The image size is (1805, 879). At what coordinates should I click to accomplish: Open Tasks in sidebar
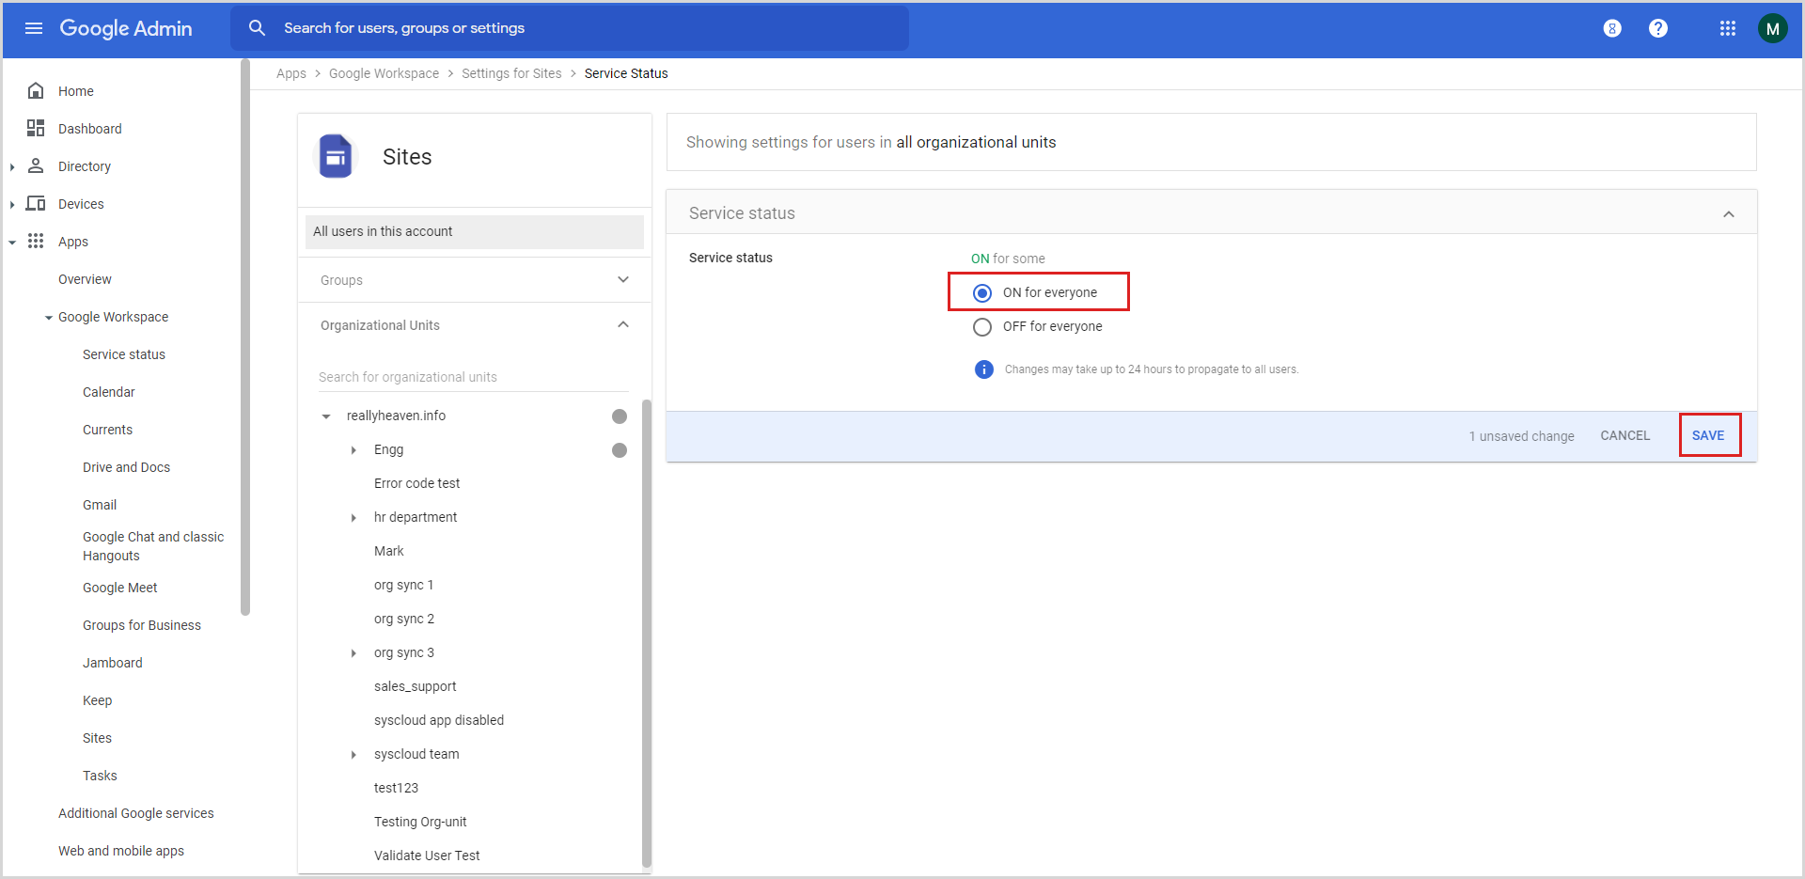(101, 776)
